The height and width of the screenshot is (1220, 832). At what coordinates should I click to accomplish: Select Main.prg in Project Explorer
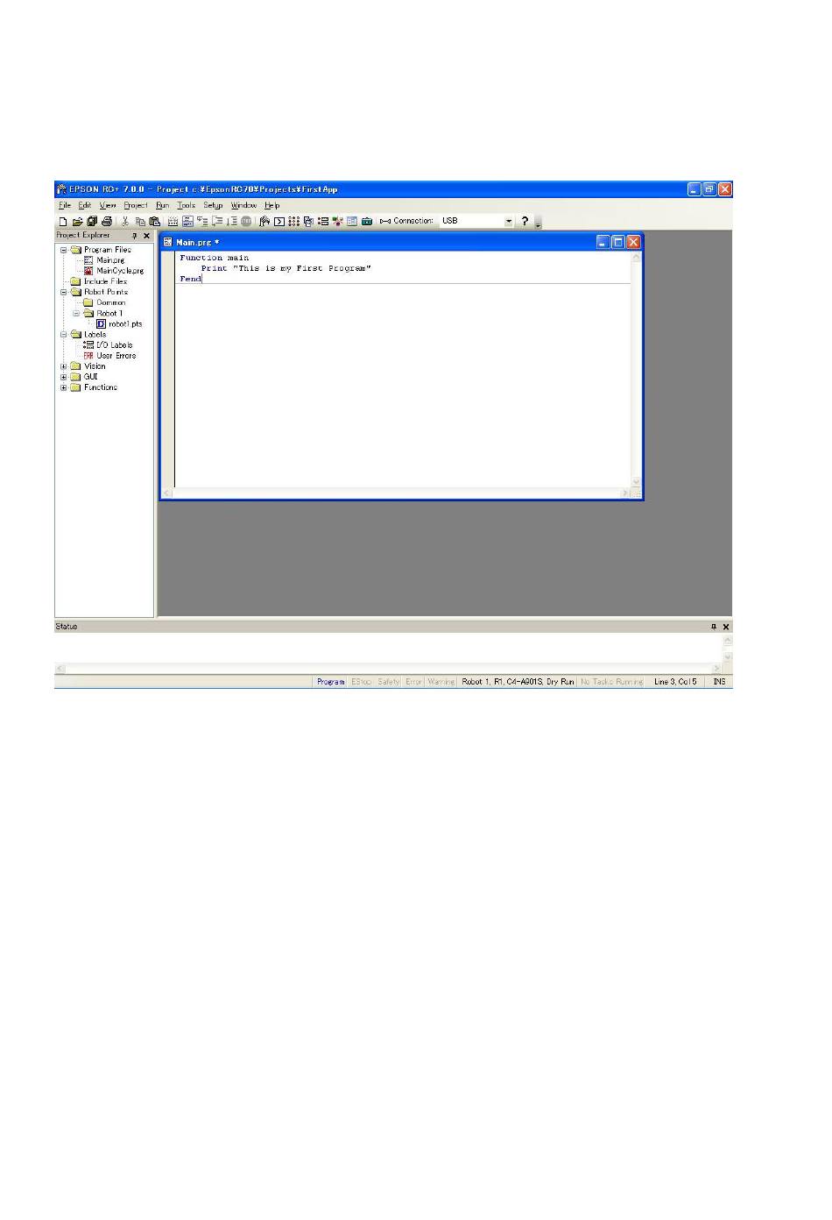pos(110,260)
